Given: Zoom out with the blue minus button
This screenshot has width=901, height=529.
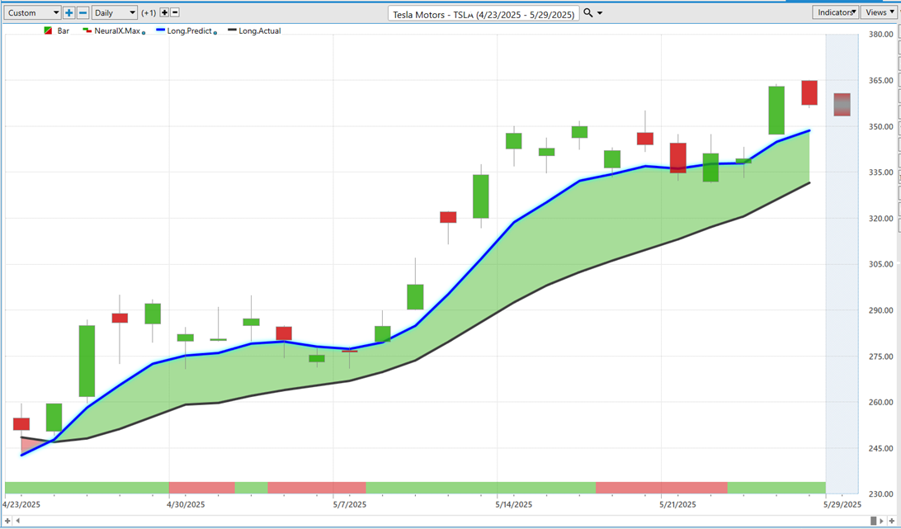Looking at the screenshot, I should point(83,12).
